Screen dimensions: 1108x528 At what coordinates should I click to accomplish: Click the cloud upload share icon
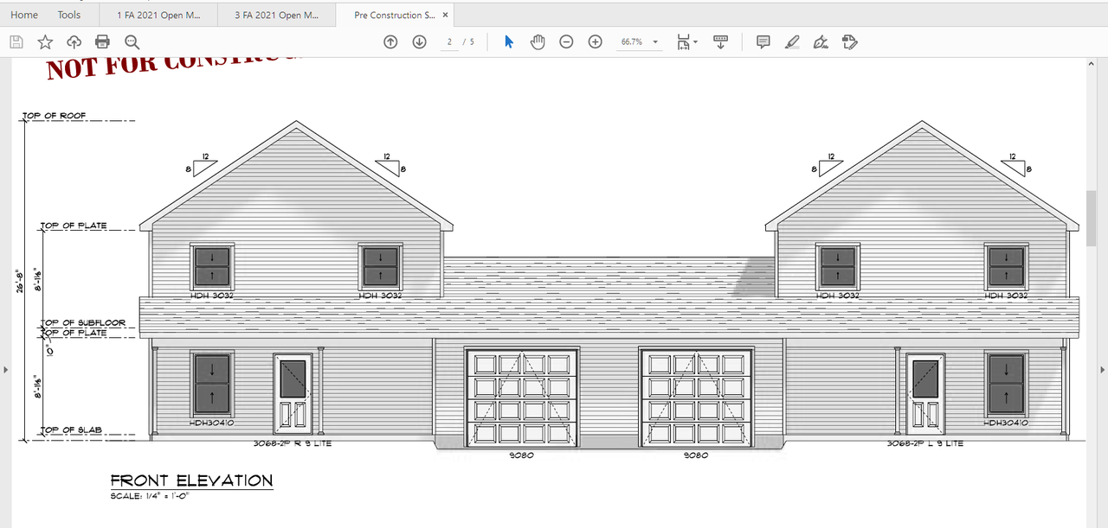(x=74, y=41)
